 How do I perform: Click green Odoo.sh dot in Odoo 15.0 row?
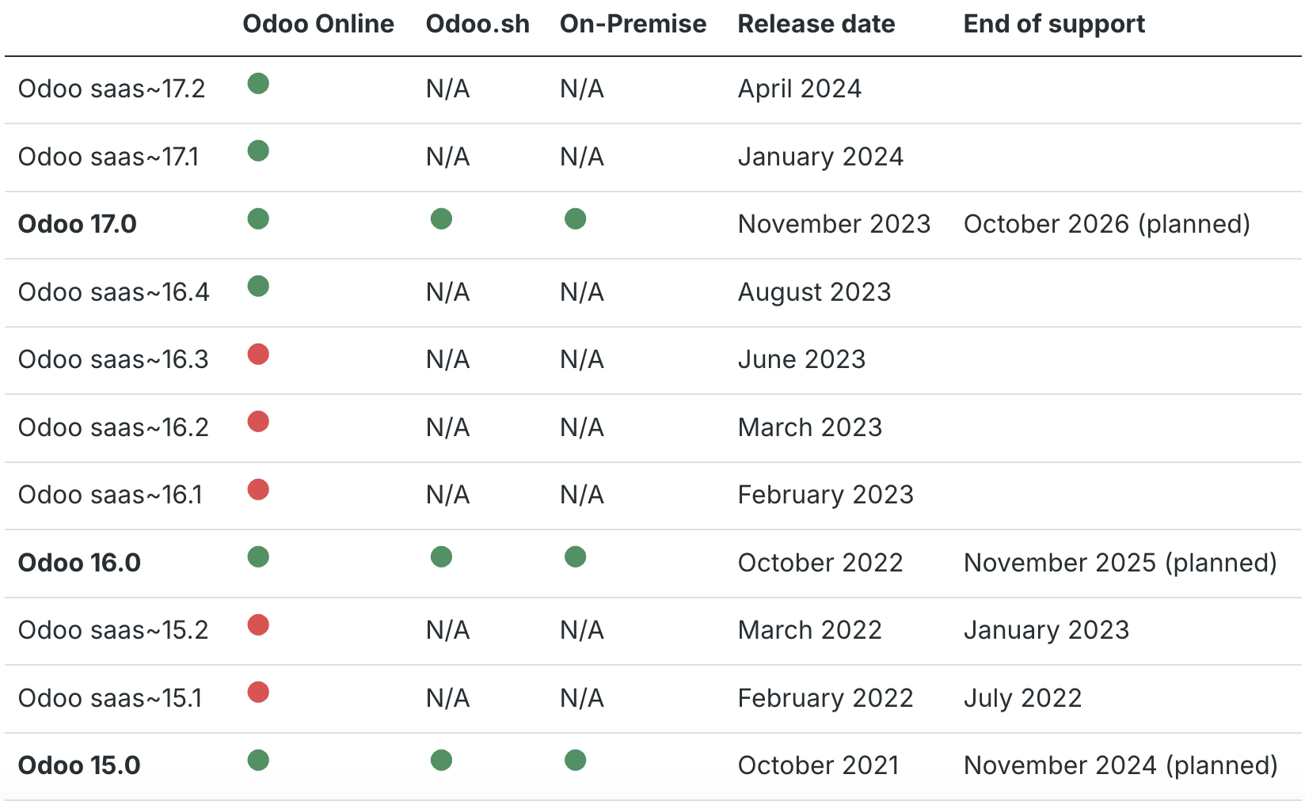[x=441, y=761]
